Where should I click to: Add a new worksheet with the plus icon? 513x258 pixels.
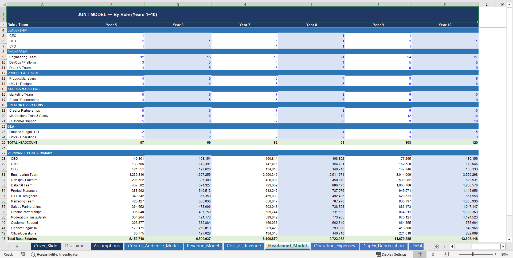pos(437,247)
